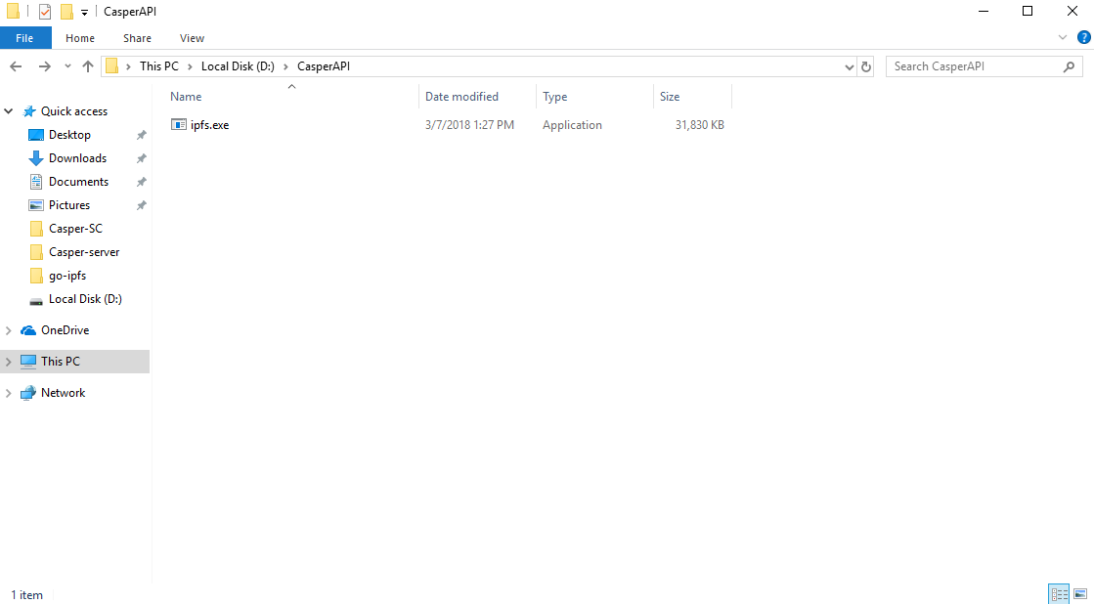Click the ipfs.exe application icon
The width and height of the screenshot is (1094, 604).
[x=179, y=125]
